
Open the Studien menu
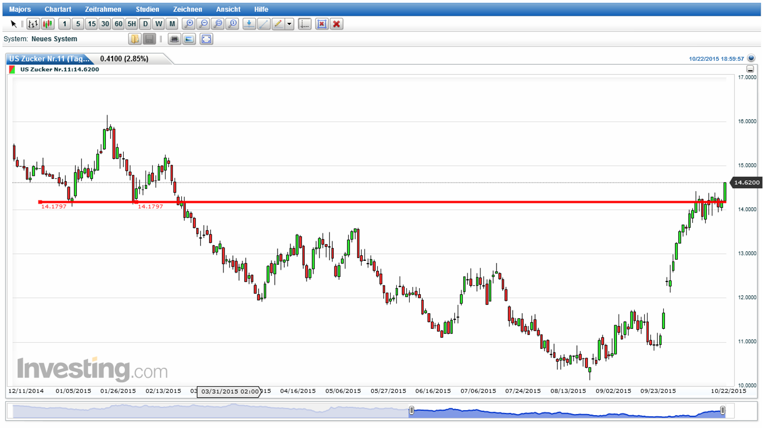147,9
